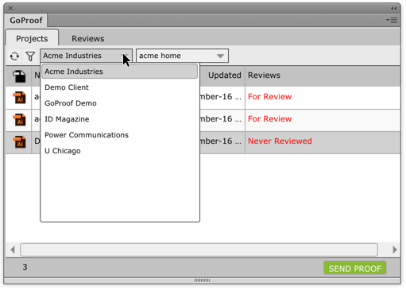This screenshot has height=290, width=406.
Task: Choose U Chicago from the list
Action: (x=119, y=151)
